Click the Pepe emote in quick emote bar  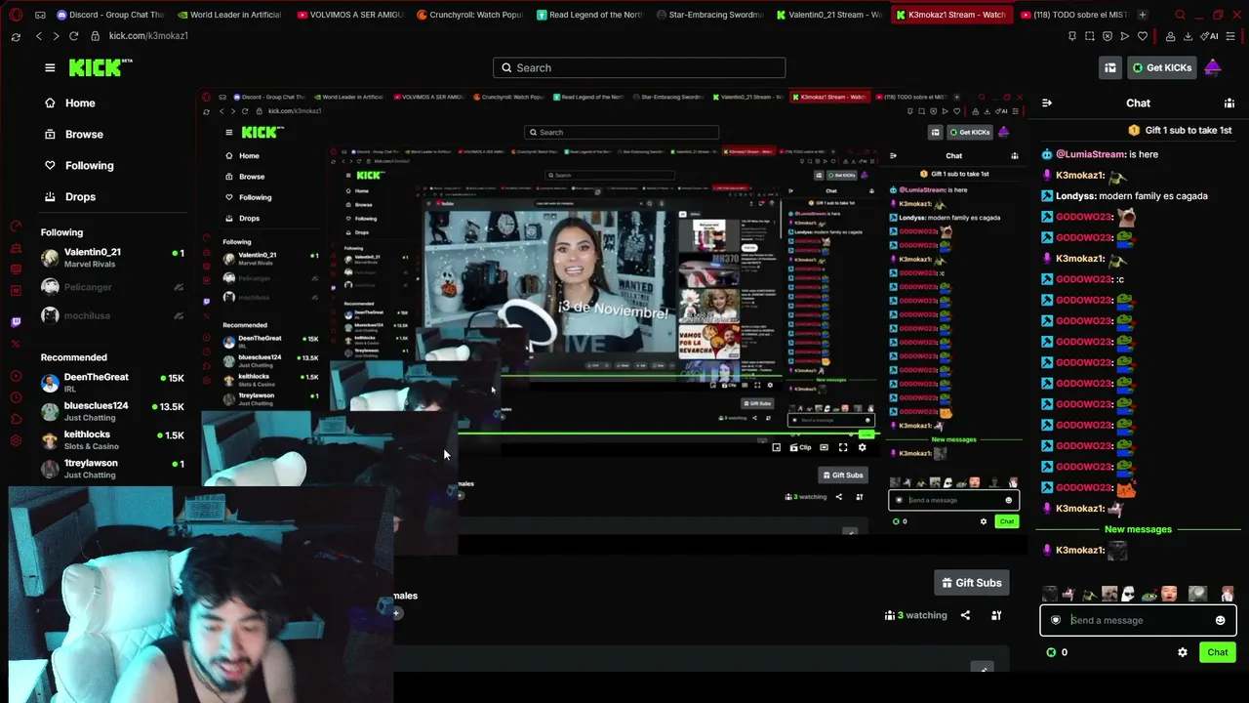[1148, 594]
